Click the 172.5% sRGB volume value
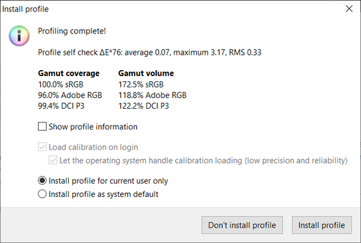The image size is (361, 243). click(x=141, y=84)
